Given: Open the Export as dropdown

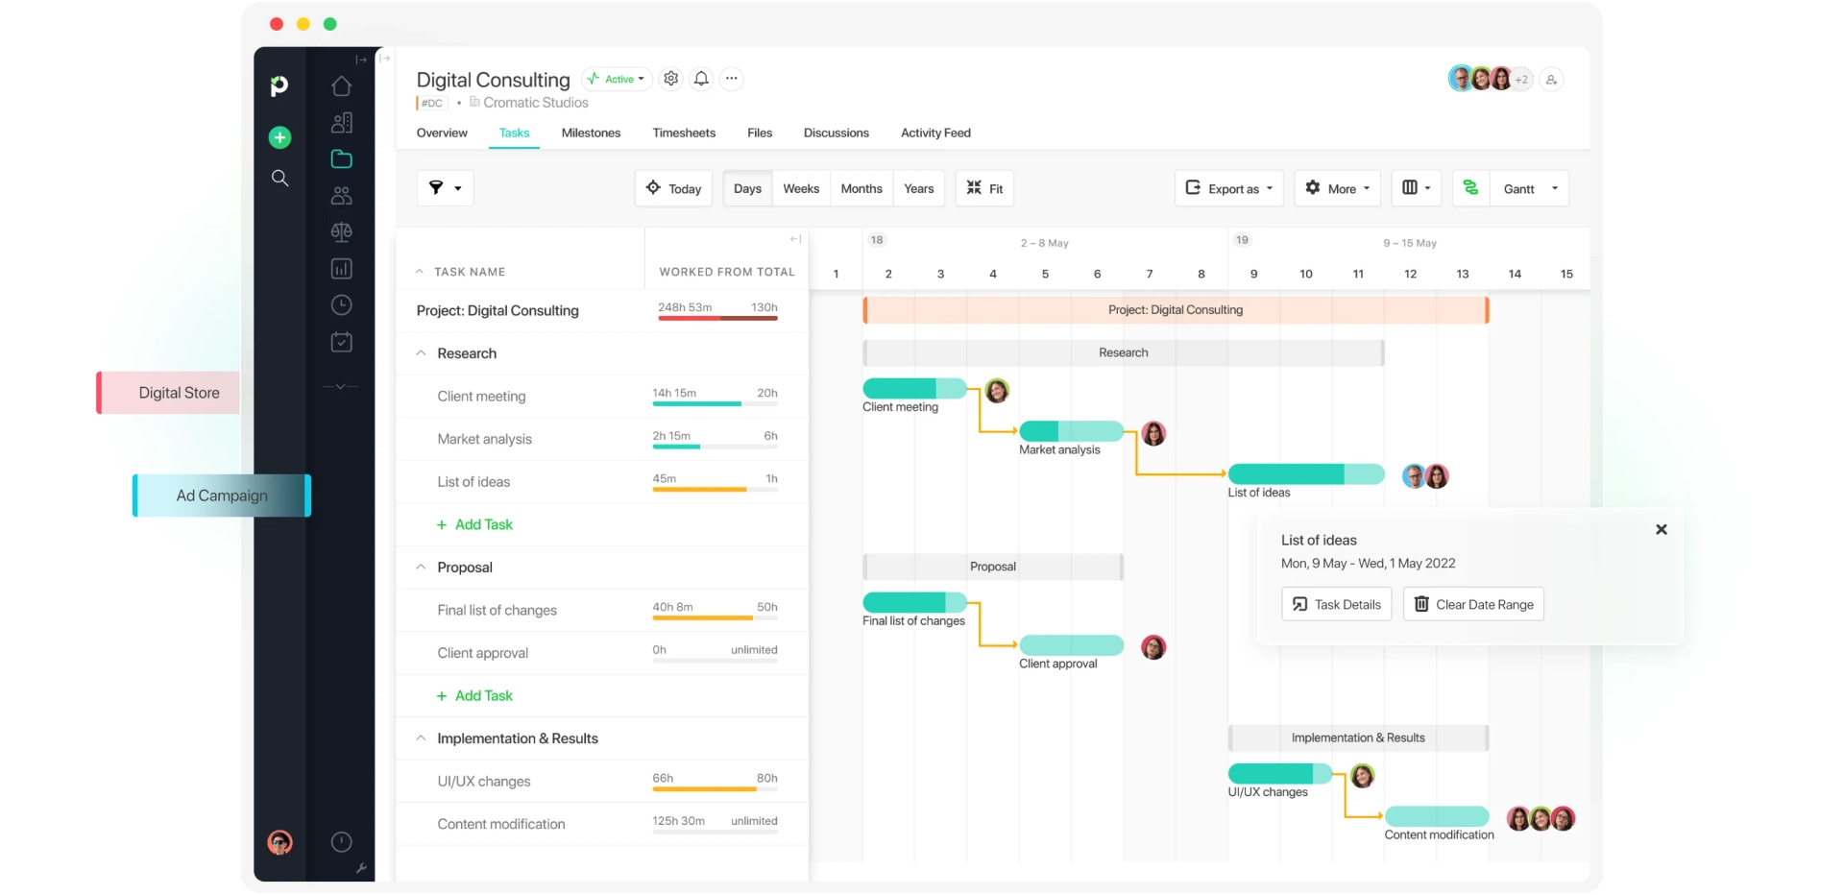Looking at the screenshot, I should (x=1229, y=188).
